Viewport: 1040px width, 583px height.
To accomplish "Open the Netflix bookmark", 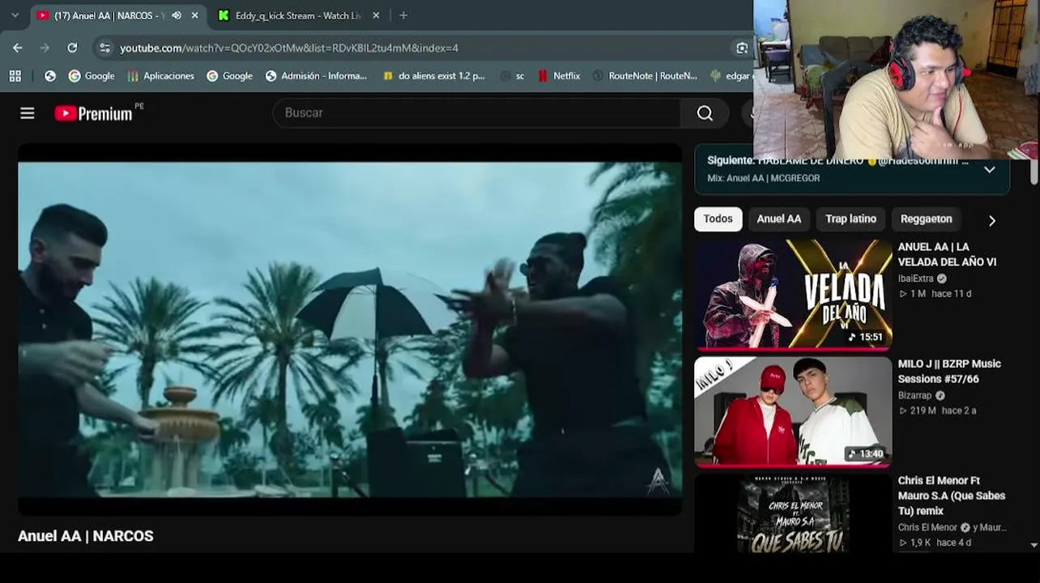I will (x=559, y=75).
